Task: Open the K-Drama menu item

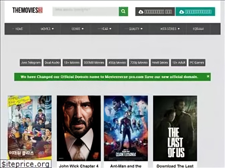Action: point(198,29)
